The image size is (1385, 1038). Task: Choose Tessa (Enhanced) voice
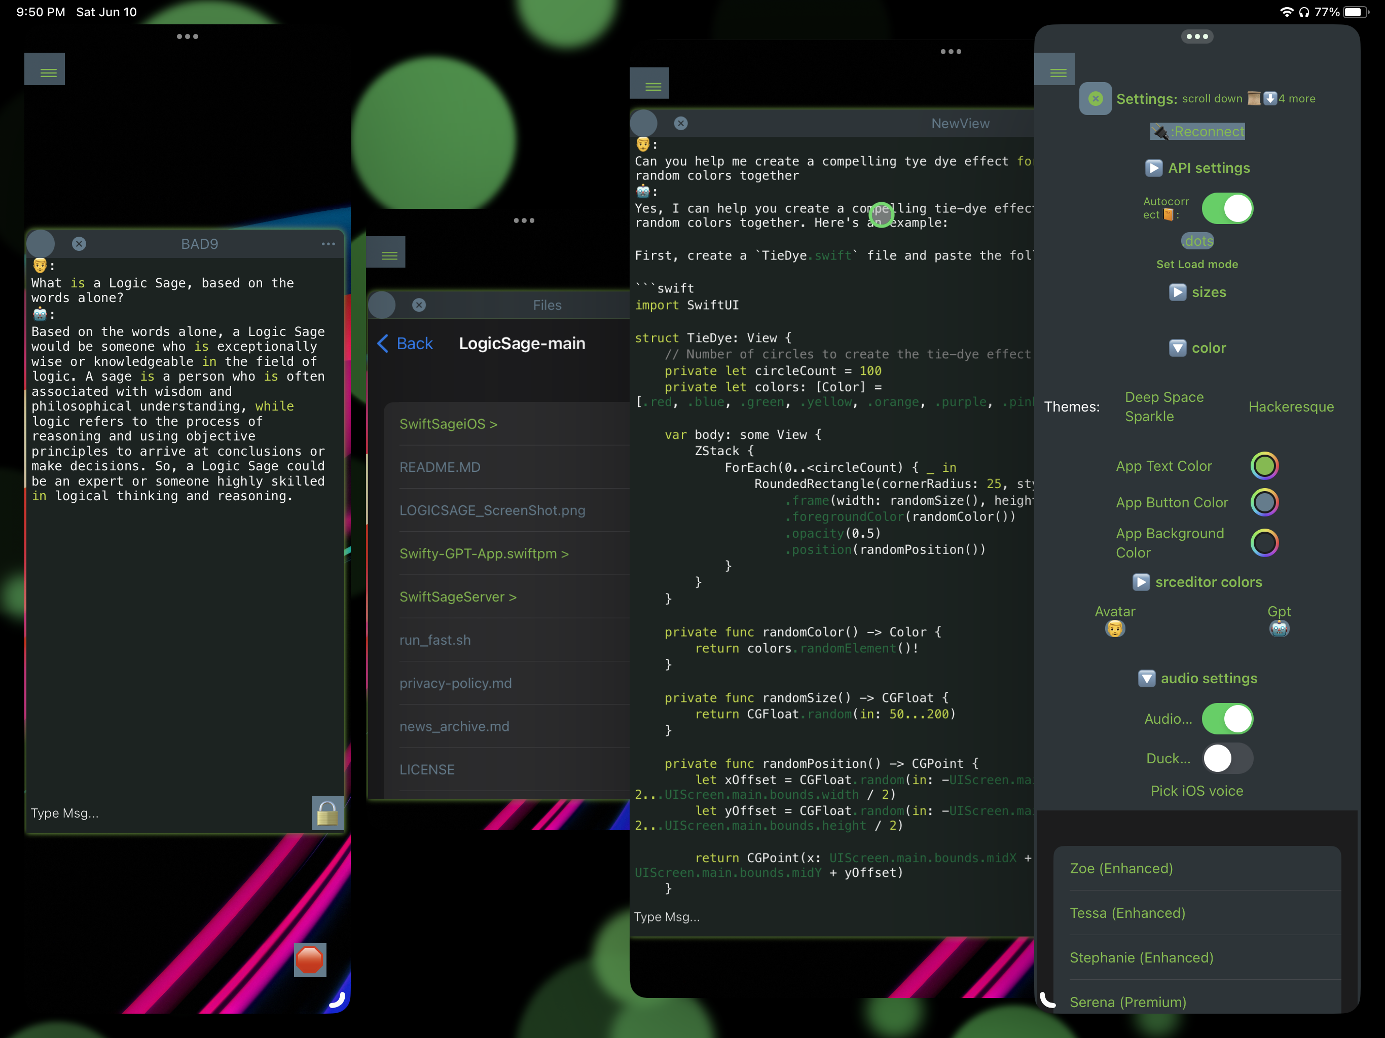coord(1197,913)
